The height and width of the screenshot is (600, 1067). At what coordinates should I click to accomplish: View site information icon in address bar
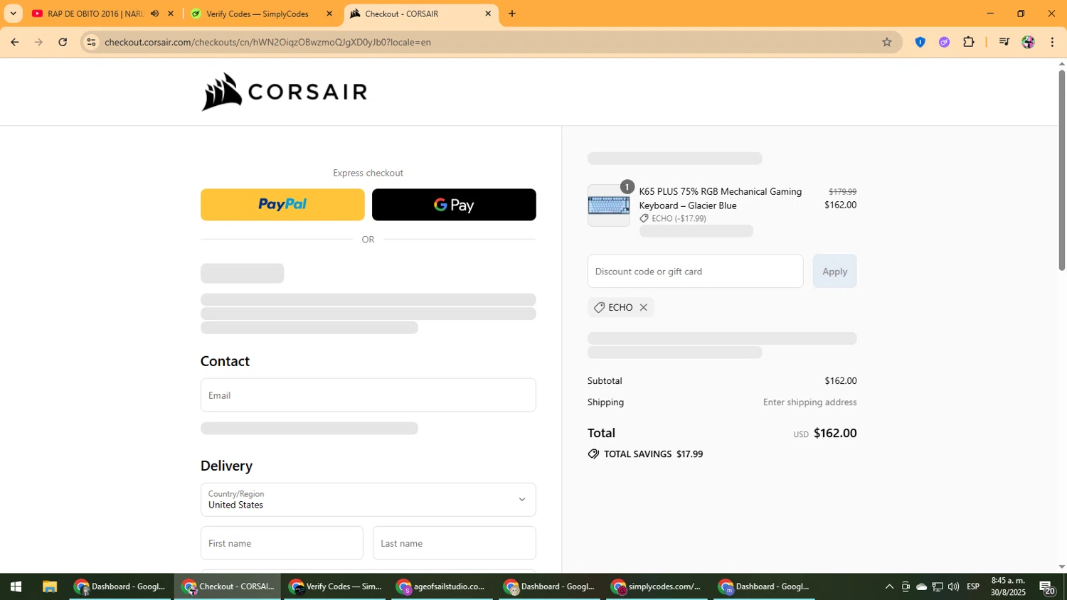click(91, 42)
